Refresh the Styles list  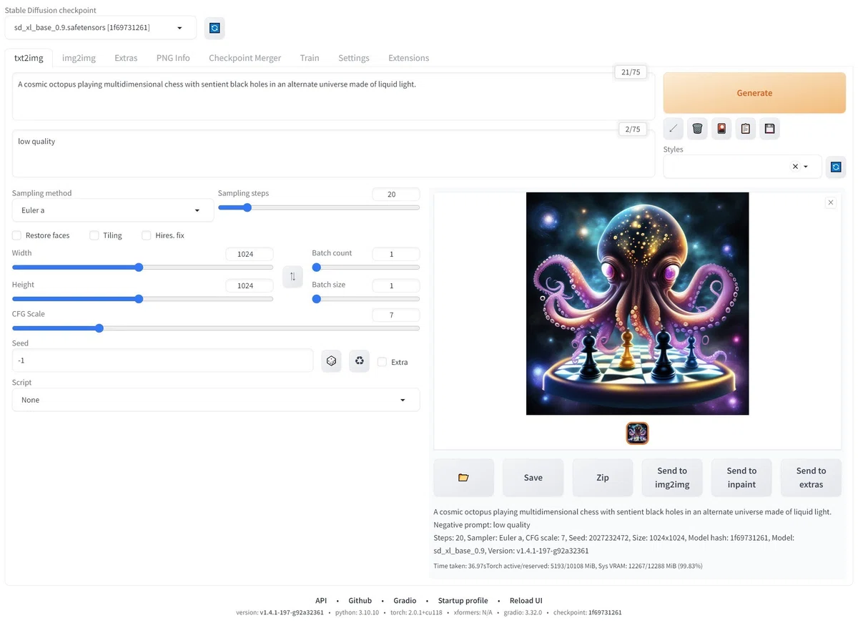[x=836, y=167]
